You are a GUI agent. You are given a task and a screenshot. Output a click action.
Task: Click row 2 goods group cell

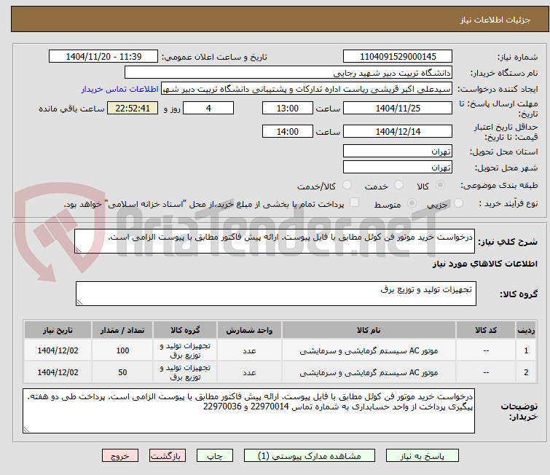click(x=185, y=372)
